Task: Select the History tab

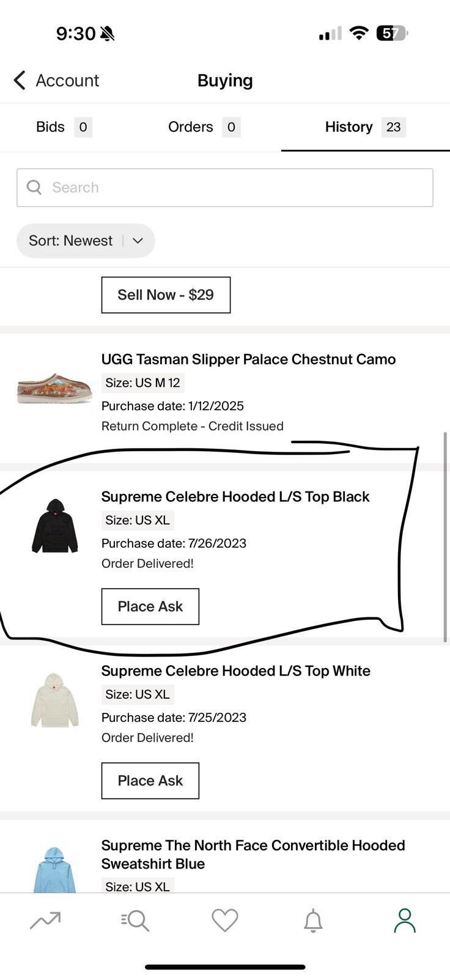Action: point(365,127)
